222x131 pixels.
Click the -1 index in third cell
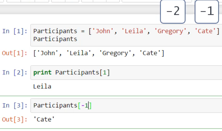coord(86,105)
